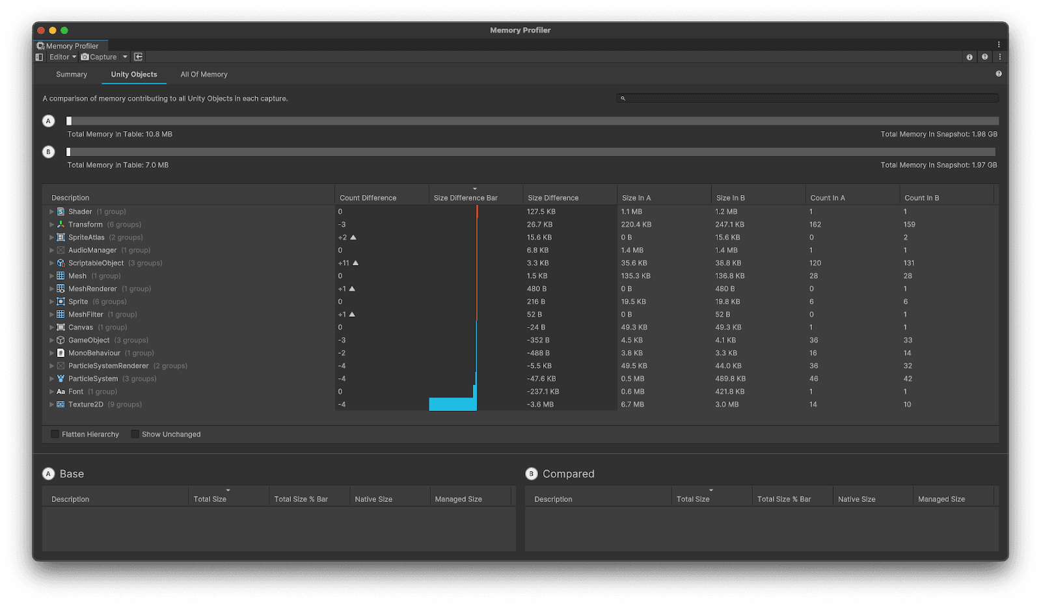Enable the Show Unchanged checkbox

point(135,434)
